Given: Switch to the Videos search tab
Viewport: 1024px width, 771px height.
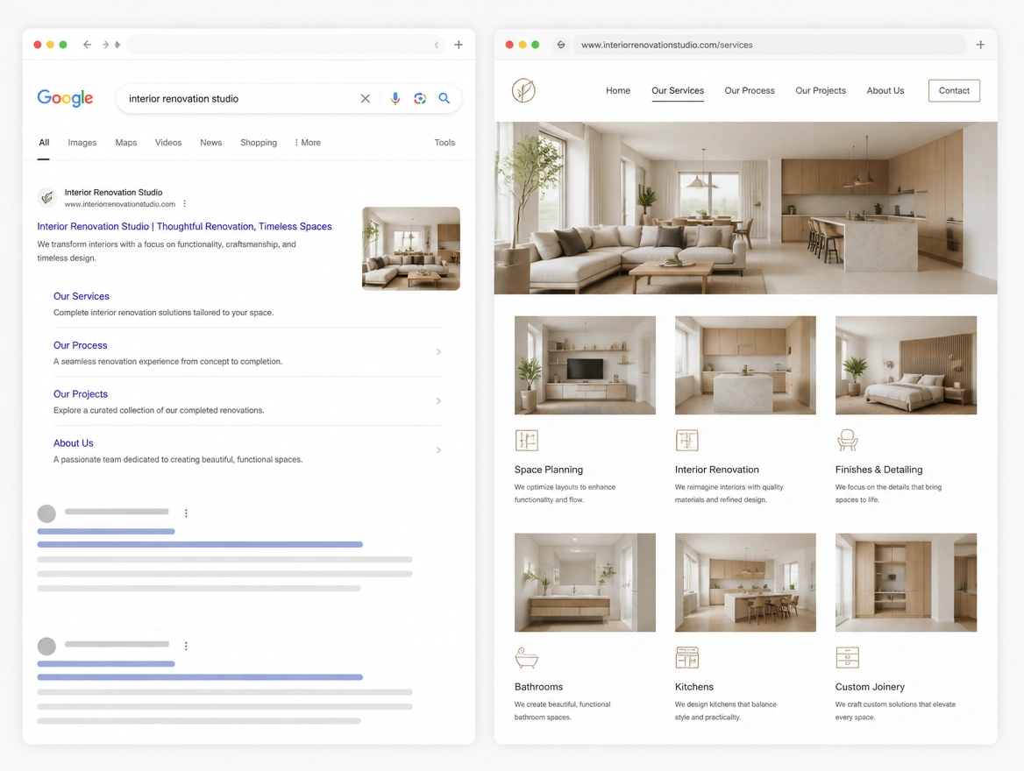Looking at the screenshot, I should (168, 142).
